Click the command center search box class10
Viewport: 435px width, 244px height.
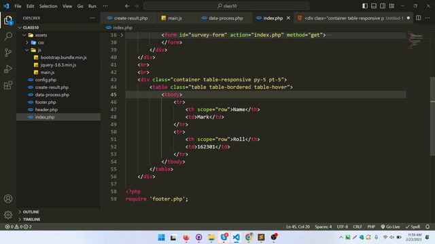[x=226, y=6]
